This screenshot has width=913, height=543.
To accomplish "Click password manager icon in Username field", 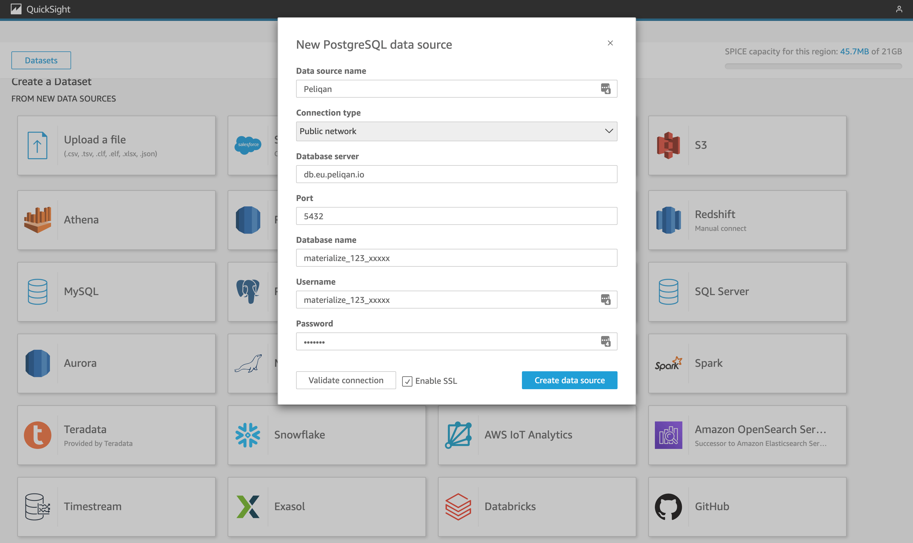I will click(606, 299).
